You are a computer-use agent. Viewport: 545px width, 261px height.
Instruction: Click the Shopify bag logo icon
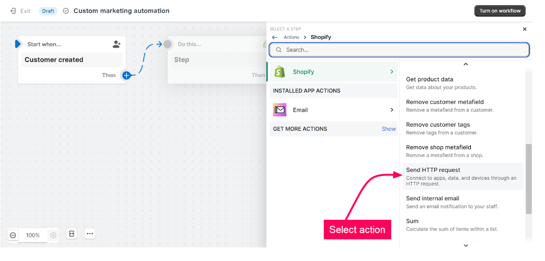pyautogui.click(x=279, y=72)
